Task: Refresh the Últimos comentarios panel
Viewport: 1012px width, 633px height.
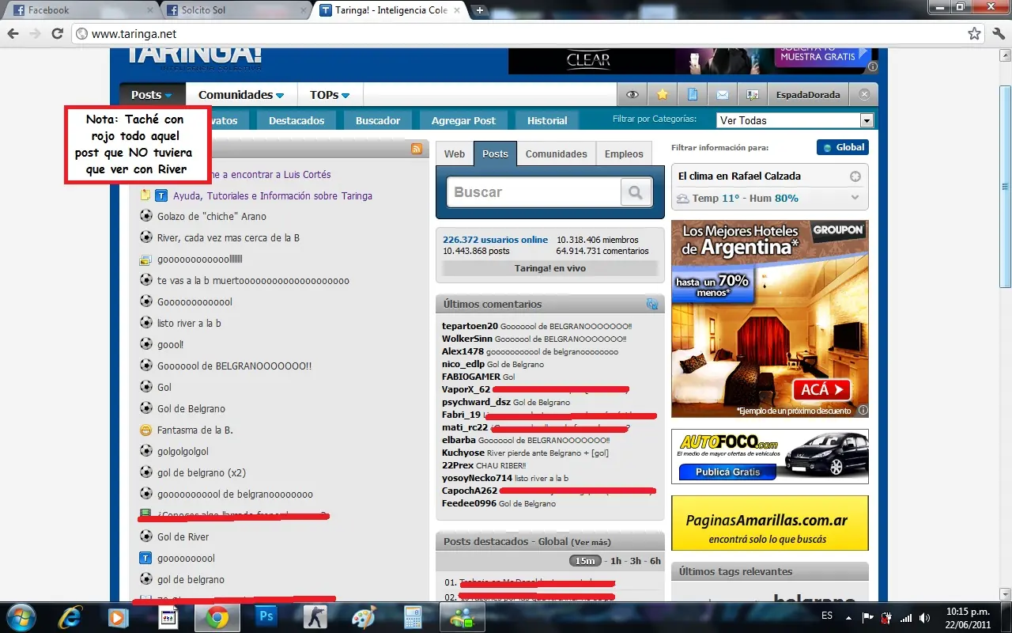Action: coord(652,304)
